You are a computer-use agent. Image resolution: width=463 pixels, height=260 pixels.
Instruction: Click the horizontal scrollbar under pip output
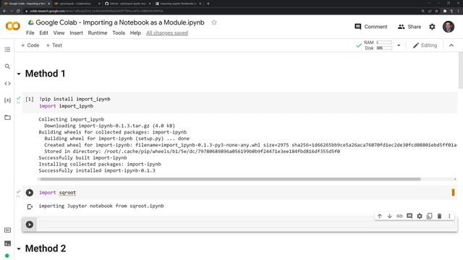click(x=230, y=179)
